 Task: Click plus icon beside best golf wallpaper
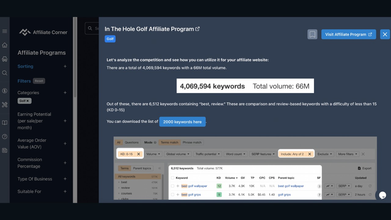(x=178, y=186)
